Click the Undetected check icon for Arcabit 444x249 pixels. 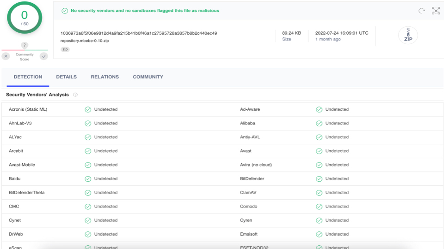click(x=88, y=151)
